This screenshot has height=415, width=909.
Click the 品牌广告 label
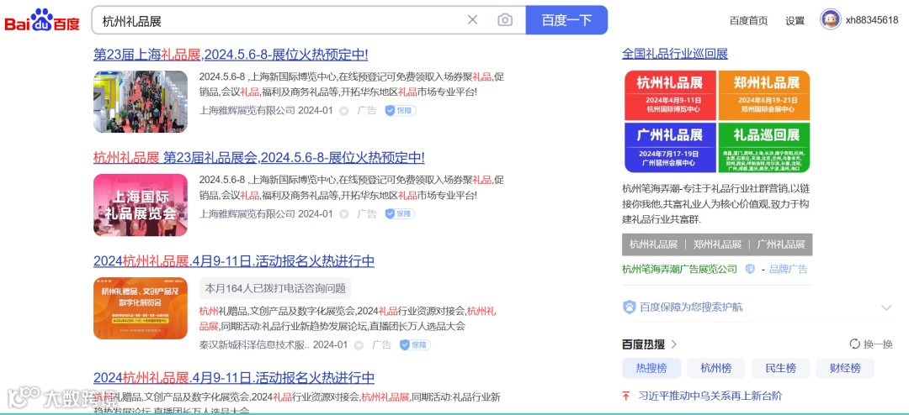click(788, 269)
